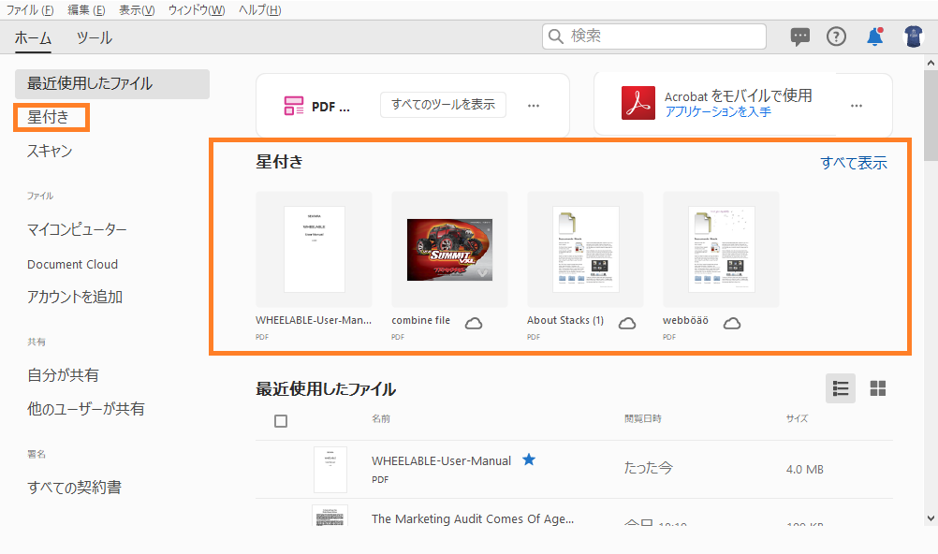Open the About Stacks (1) starred thumbnail

click(586, 250)
